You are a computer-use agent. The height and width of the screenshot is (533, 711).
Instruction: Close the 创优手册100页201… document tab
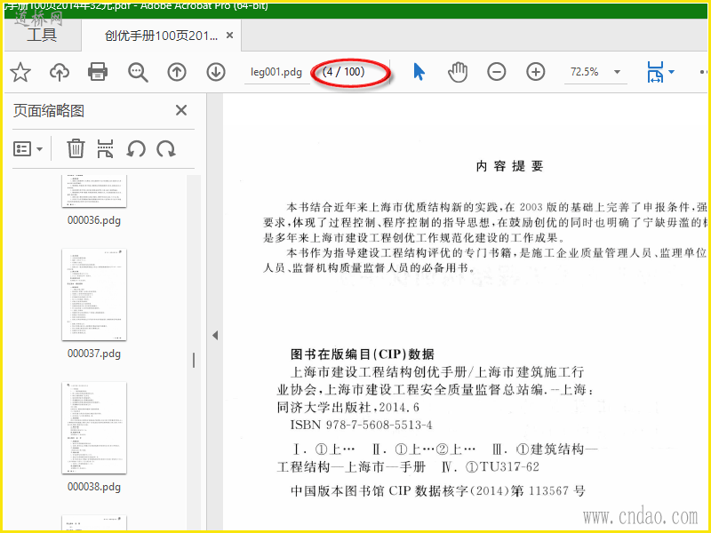pyautogui.click(x=230, y=35)
